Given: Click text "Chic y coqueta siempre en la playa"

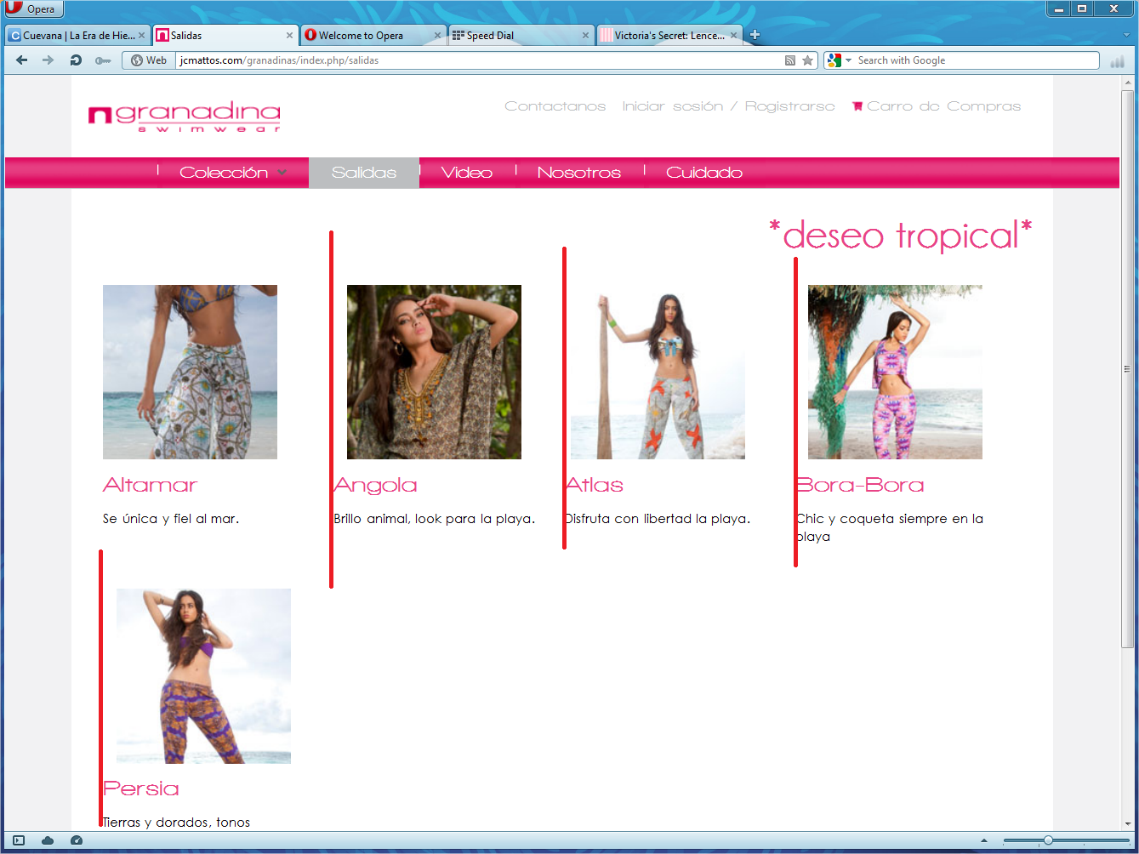Looking at the screenshot, I should [x=890, y=527].
